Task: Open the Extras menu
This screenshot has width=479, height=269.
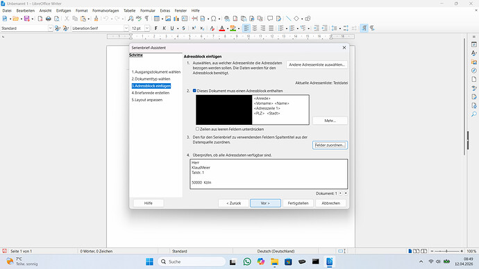Action: pos(165,10)
